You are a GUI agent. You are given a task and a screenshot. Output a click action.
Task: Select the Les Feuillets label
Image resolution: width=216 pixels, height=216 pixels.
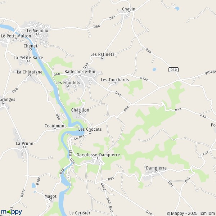68,82
